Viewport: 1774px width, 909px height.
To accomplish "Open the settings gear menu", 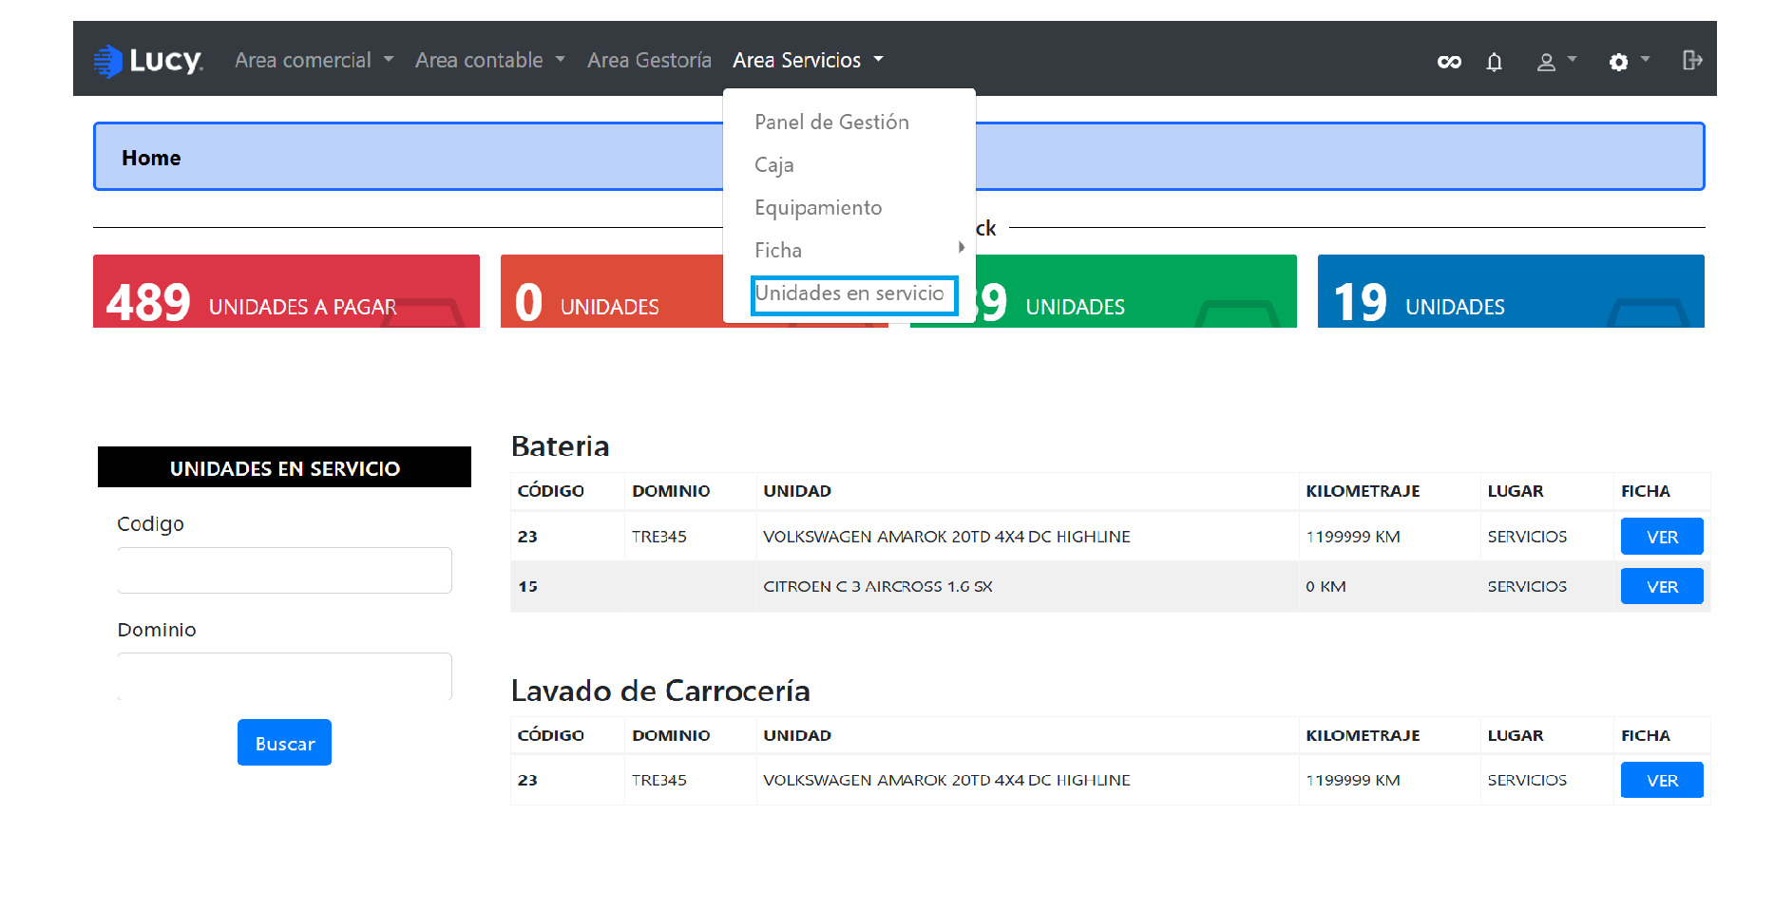I will click(1629, 62).
